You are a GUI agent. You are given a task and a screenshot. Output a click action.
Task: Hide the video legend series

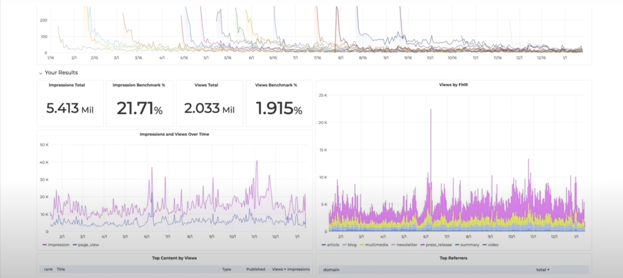click(491, 245)
